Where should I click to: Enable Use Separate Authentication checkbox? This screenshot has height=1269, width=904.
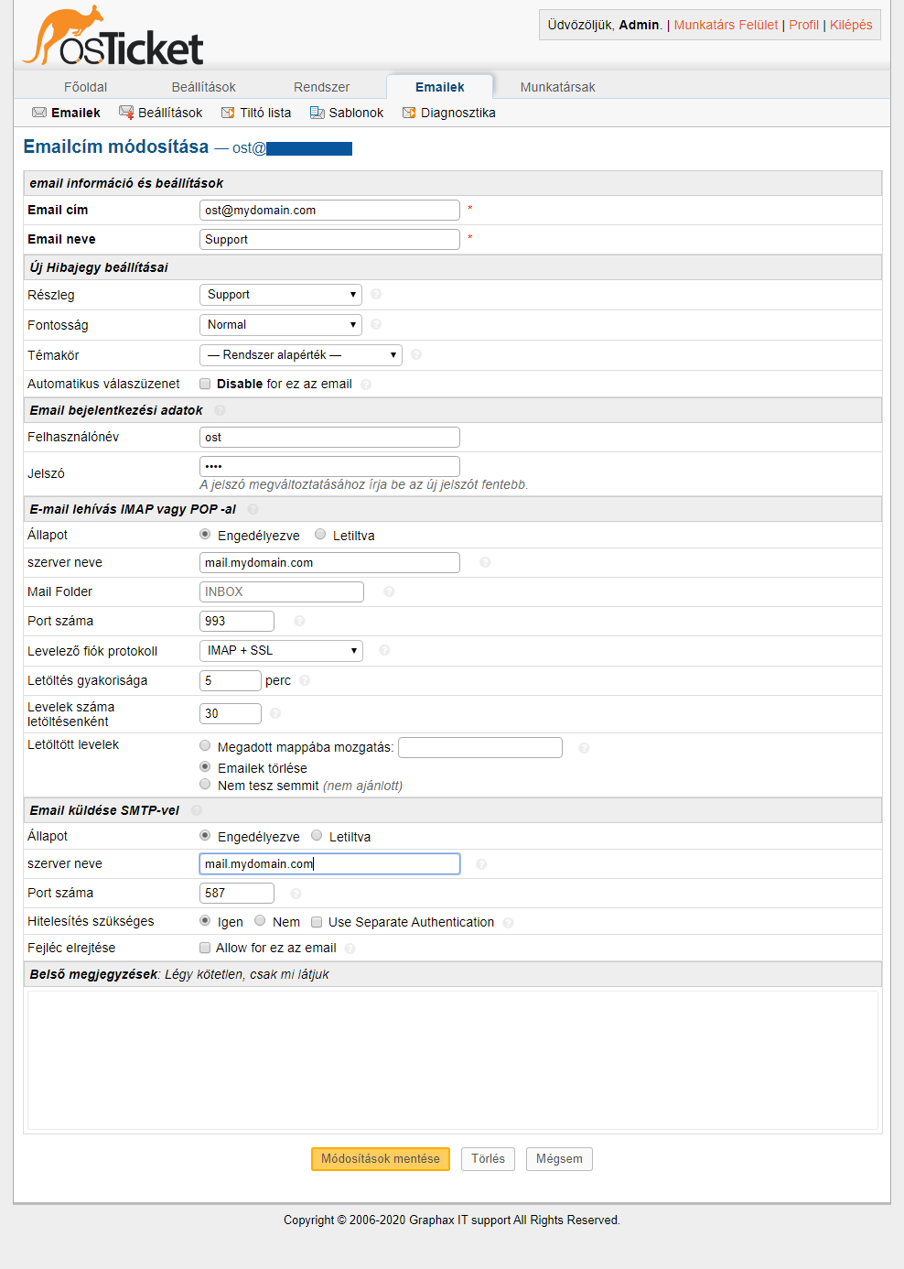[x=317, y=922]
